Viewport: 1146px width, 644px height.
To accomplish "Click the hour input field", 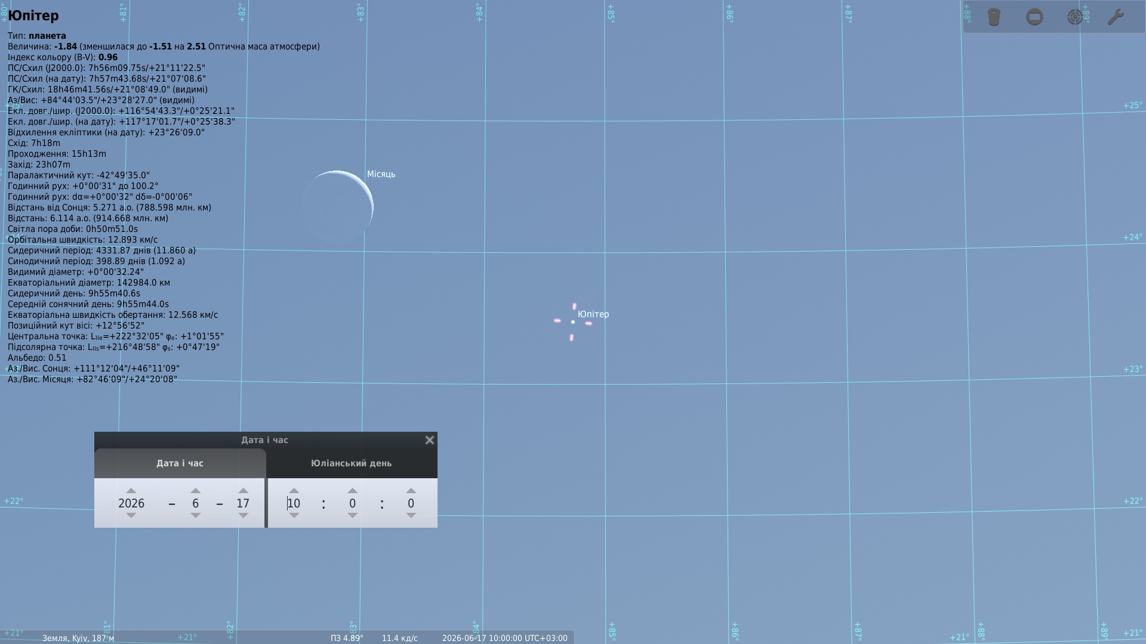I will (x=294, y=503).
